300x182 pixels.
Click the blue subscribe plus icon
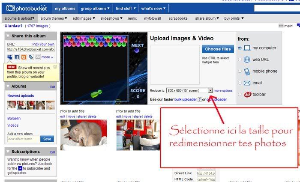tap(20, 168)
